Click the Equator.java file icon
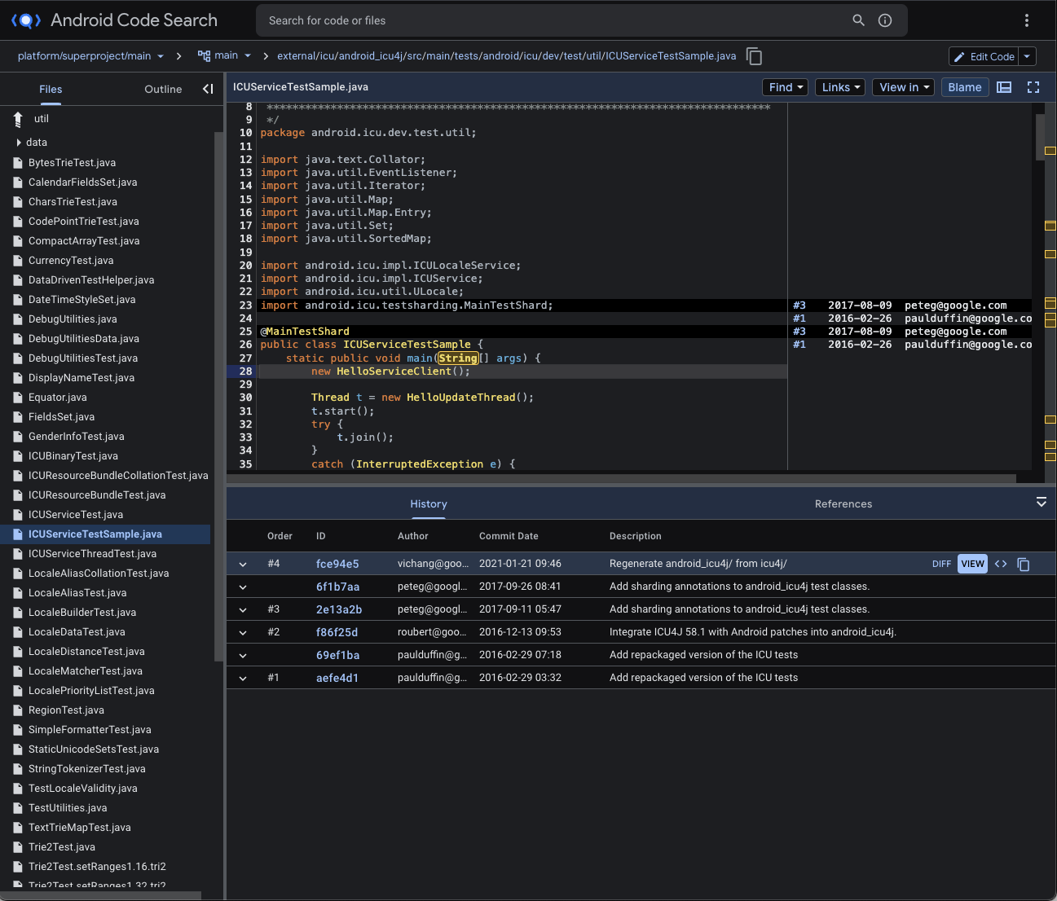 pos(18,398)
